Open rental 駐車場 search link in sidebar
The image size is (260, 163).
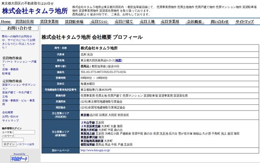(x=6, y=73)
